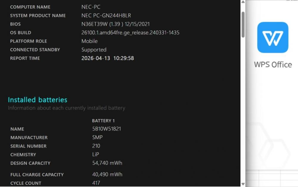Image resolution: width=298 pixels, height=187 pixels.
Task: Click the OS build number text
Action: [x=130, y=33]
